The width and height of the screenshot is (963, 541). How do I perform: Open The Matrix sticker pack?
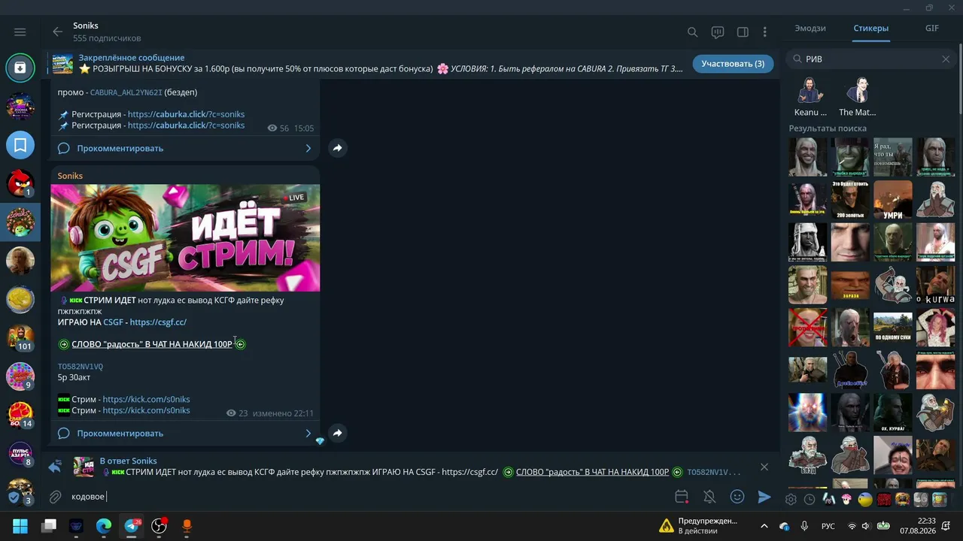tap(857, 96)
